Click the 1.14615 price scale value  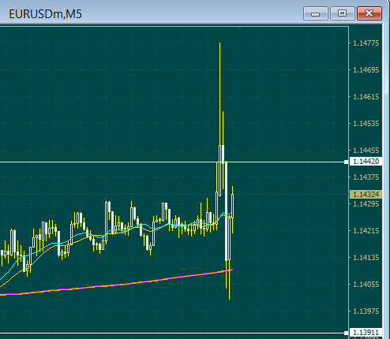[366, 97]
